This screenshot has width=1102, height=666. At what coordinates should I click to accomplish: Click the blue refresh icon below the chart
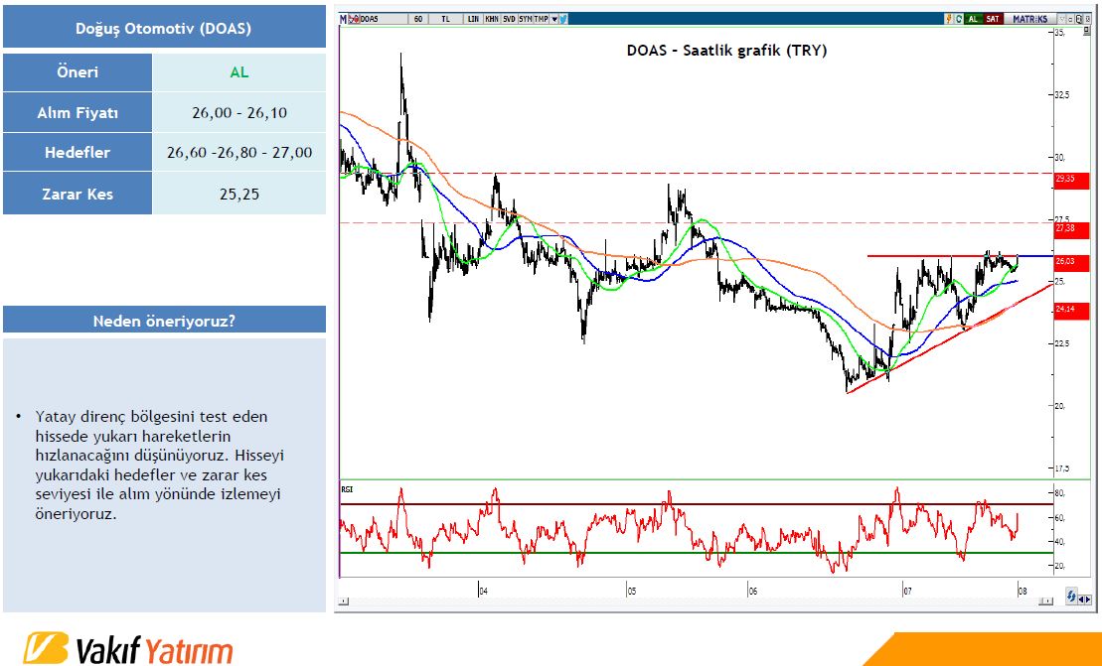[1071, 596]
